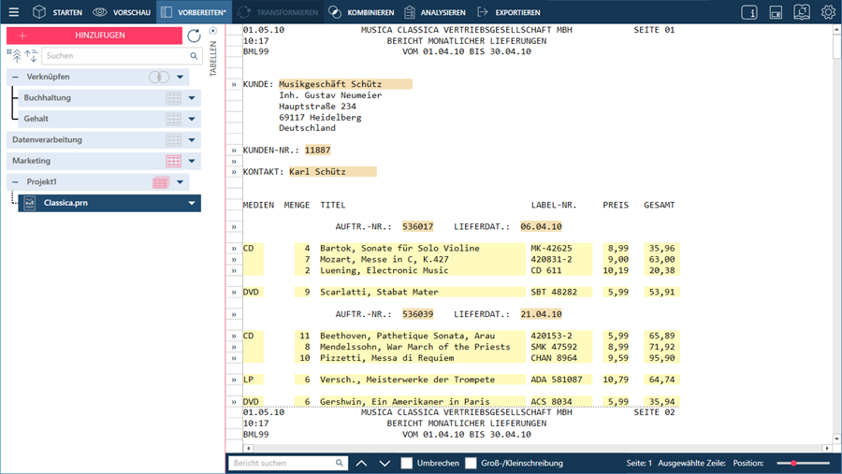
Task: Click the Marketing table grid icon
Action: pos(173,161)
